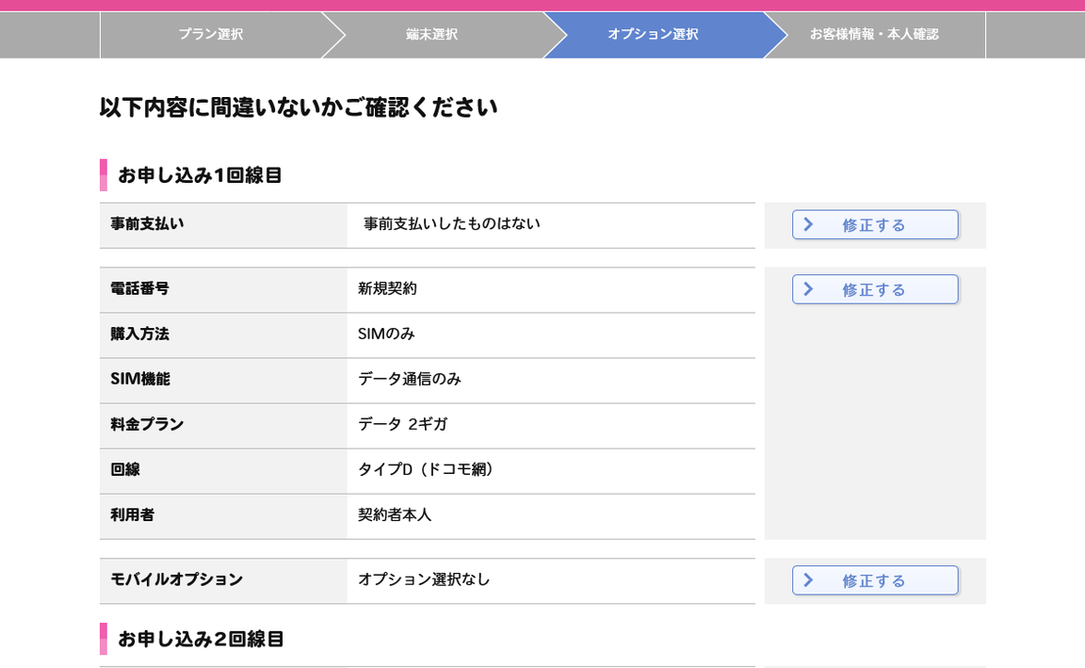1085x668 pixels.
Task: Click the 料金プラン row label
Action: pos(147,425)
